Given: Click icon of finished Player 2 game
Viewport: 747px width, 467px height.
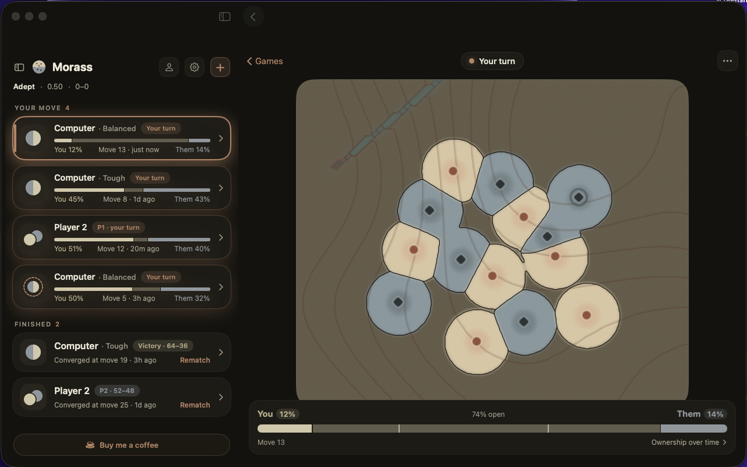Looking at the screenshot, I should tap(33, 398).
